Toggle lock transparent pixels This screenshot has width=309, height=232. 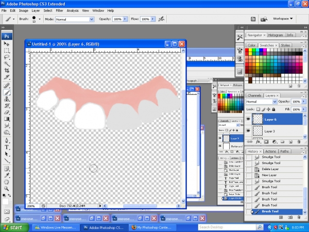(258, 109)
